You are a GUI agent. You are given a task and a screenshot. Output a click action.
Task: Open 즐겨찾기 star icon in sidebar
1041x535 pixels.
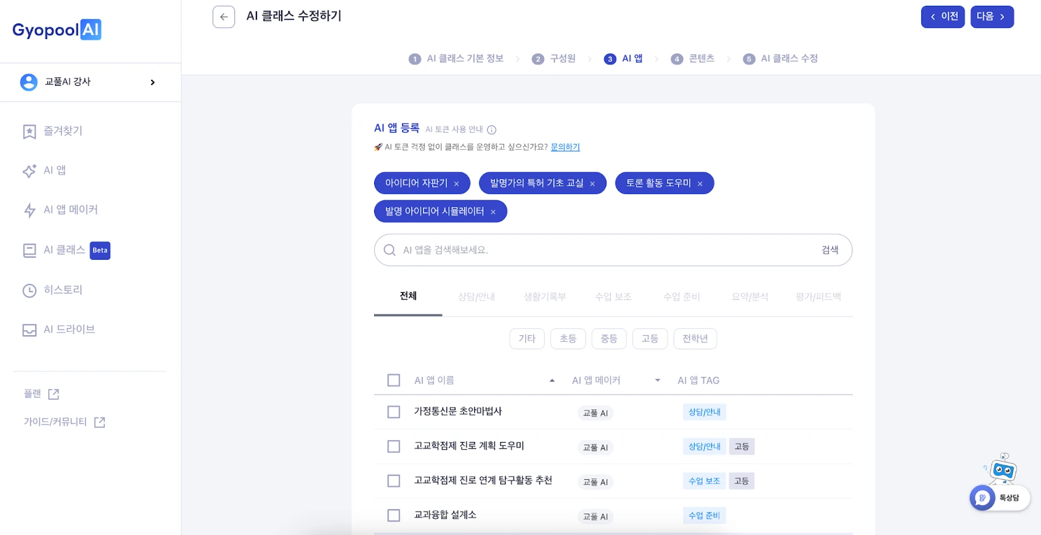click(x=29, y=132)
